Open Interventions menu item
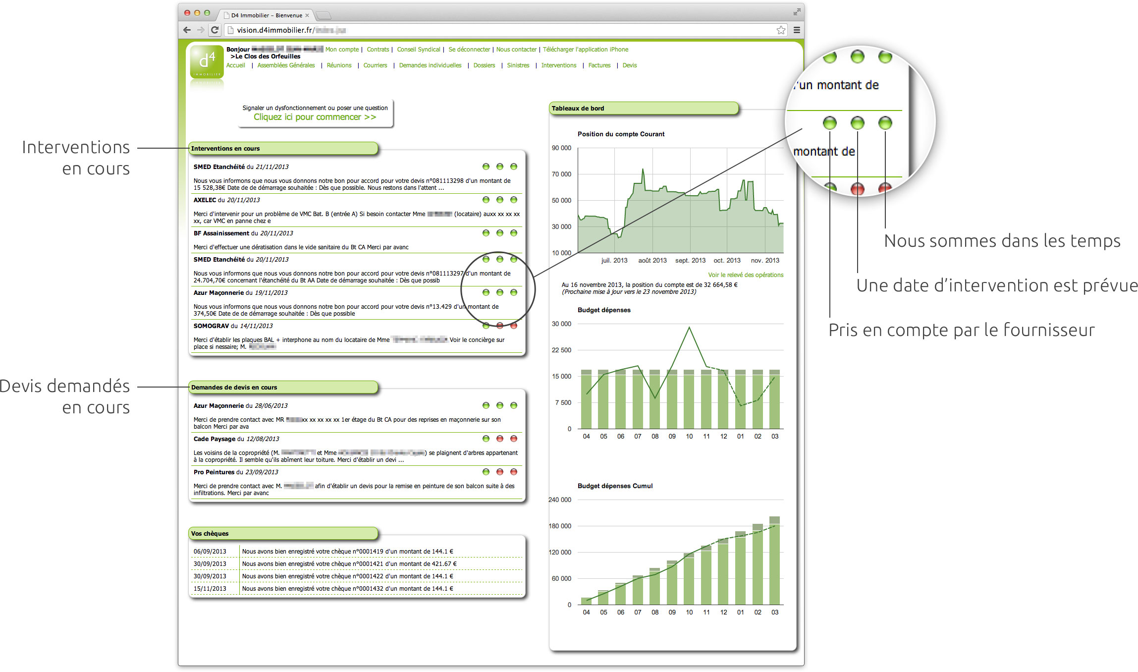The height and width of the screenshot is (672, 1138). coord(559,65)
